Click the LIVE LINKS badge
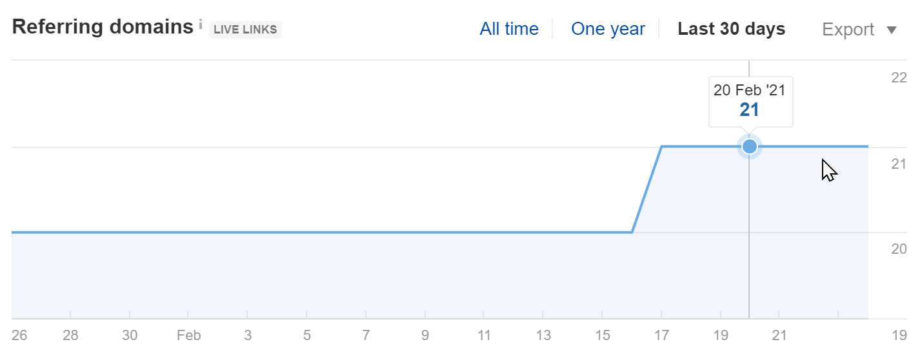This screenshot has width=922, height=353. 245,30
